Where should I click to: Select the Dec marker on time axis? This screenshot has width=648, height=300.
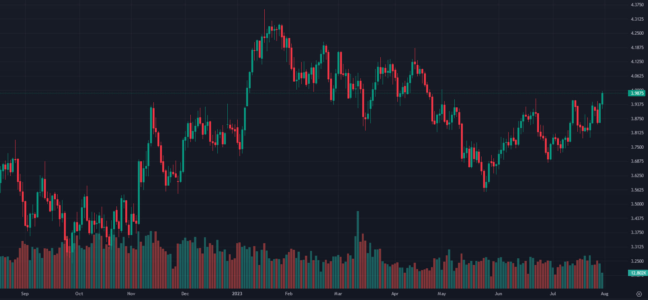[185, 294]
